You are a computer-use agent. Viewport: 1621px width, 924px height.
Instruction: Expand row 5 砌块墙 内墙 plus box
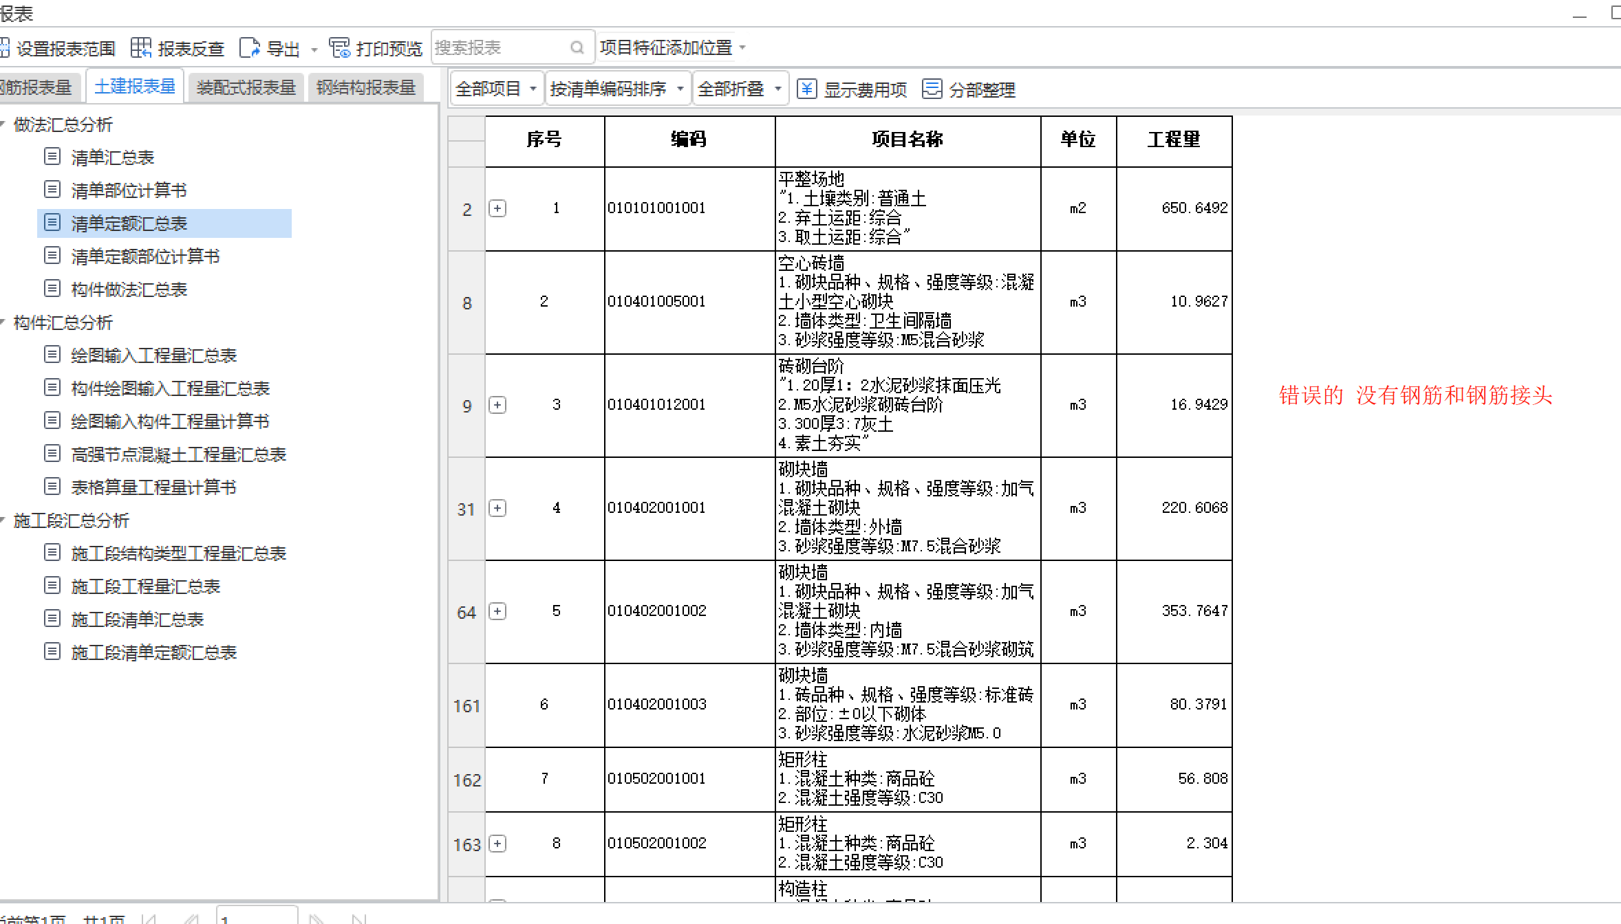497,611
